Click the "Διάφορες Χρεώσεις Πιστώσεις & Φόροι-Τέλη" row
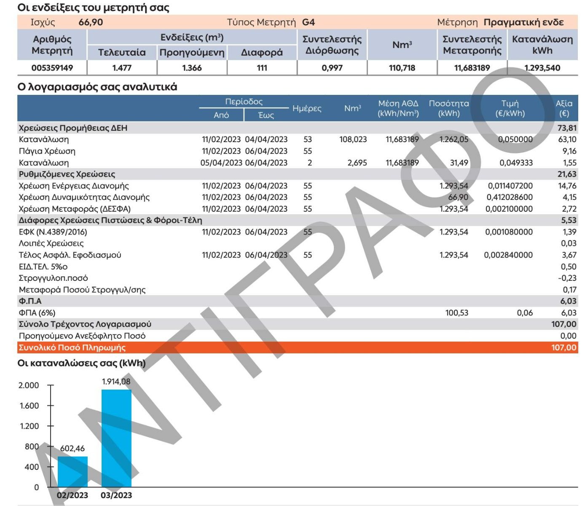The image size is (585, 506). pos(298,220)
